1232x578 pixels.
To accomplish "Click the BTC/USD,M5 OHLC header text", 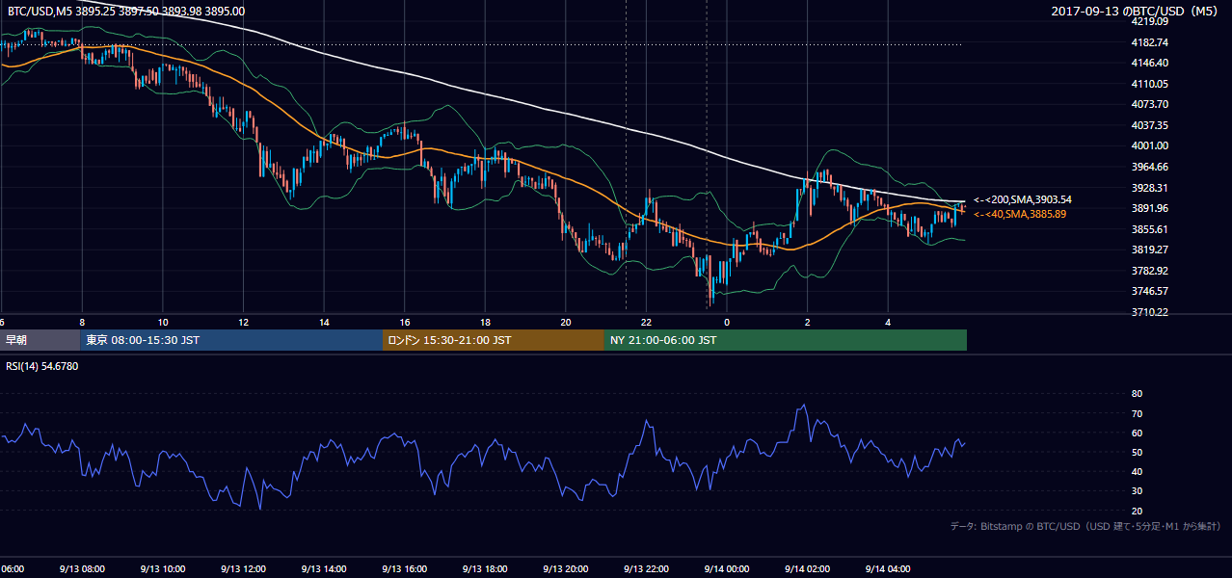I will (x=125, y=11).
